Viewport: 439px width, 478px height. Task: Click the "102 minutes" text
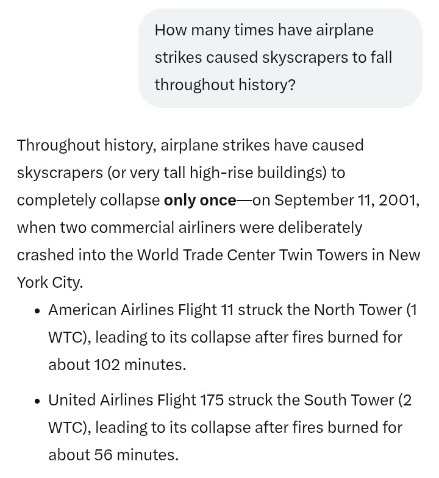coord(140,365)
